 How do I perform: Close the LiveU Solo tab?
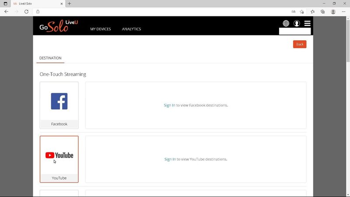pyautogui.click(x=62, y=4)
